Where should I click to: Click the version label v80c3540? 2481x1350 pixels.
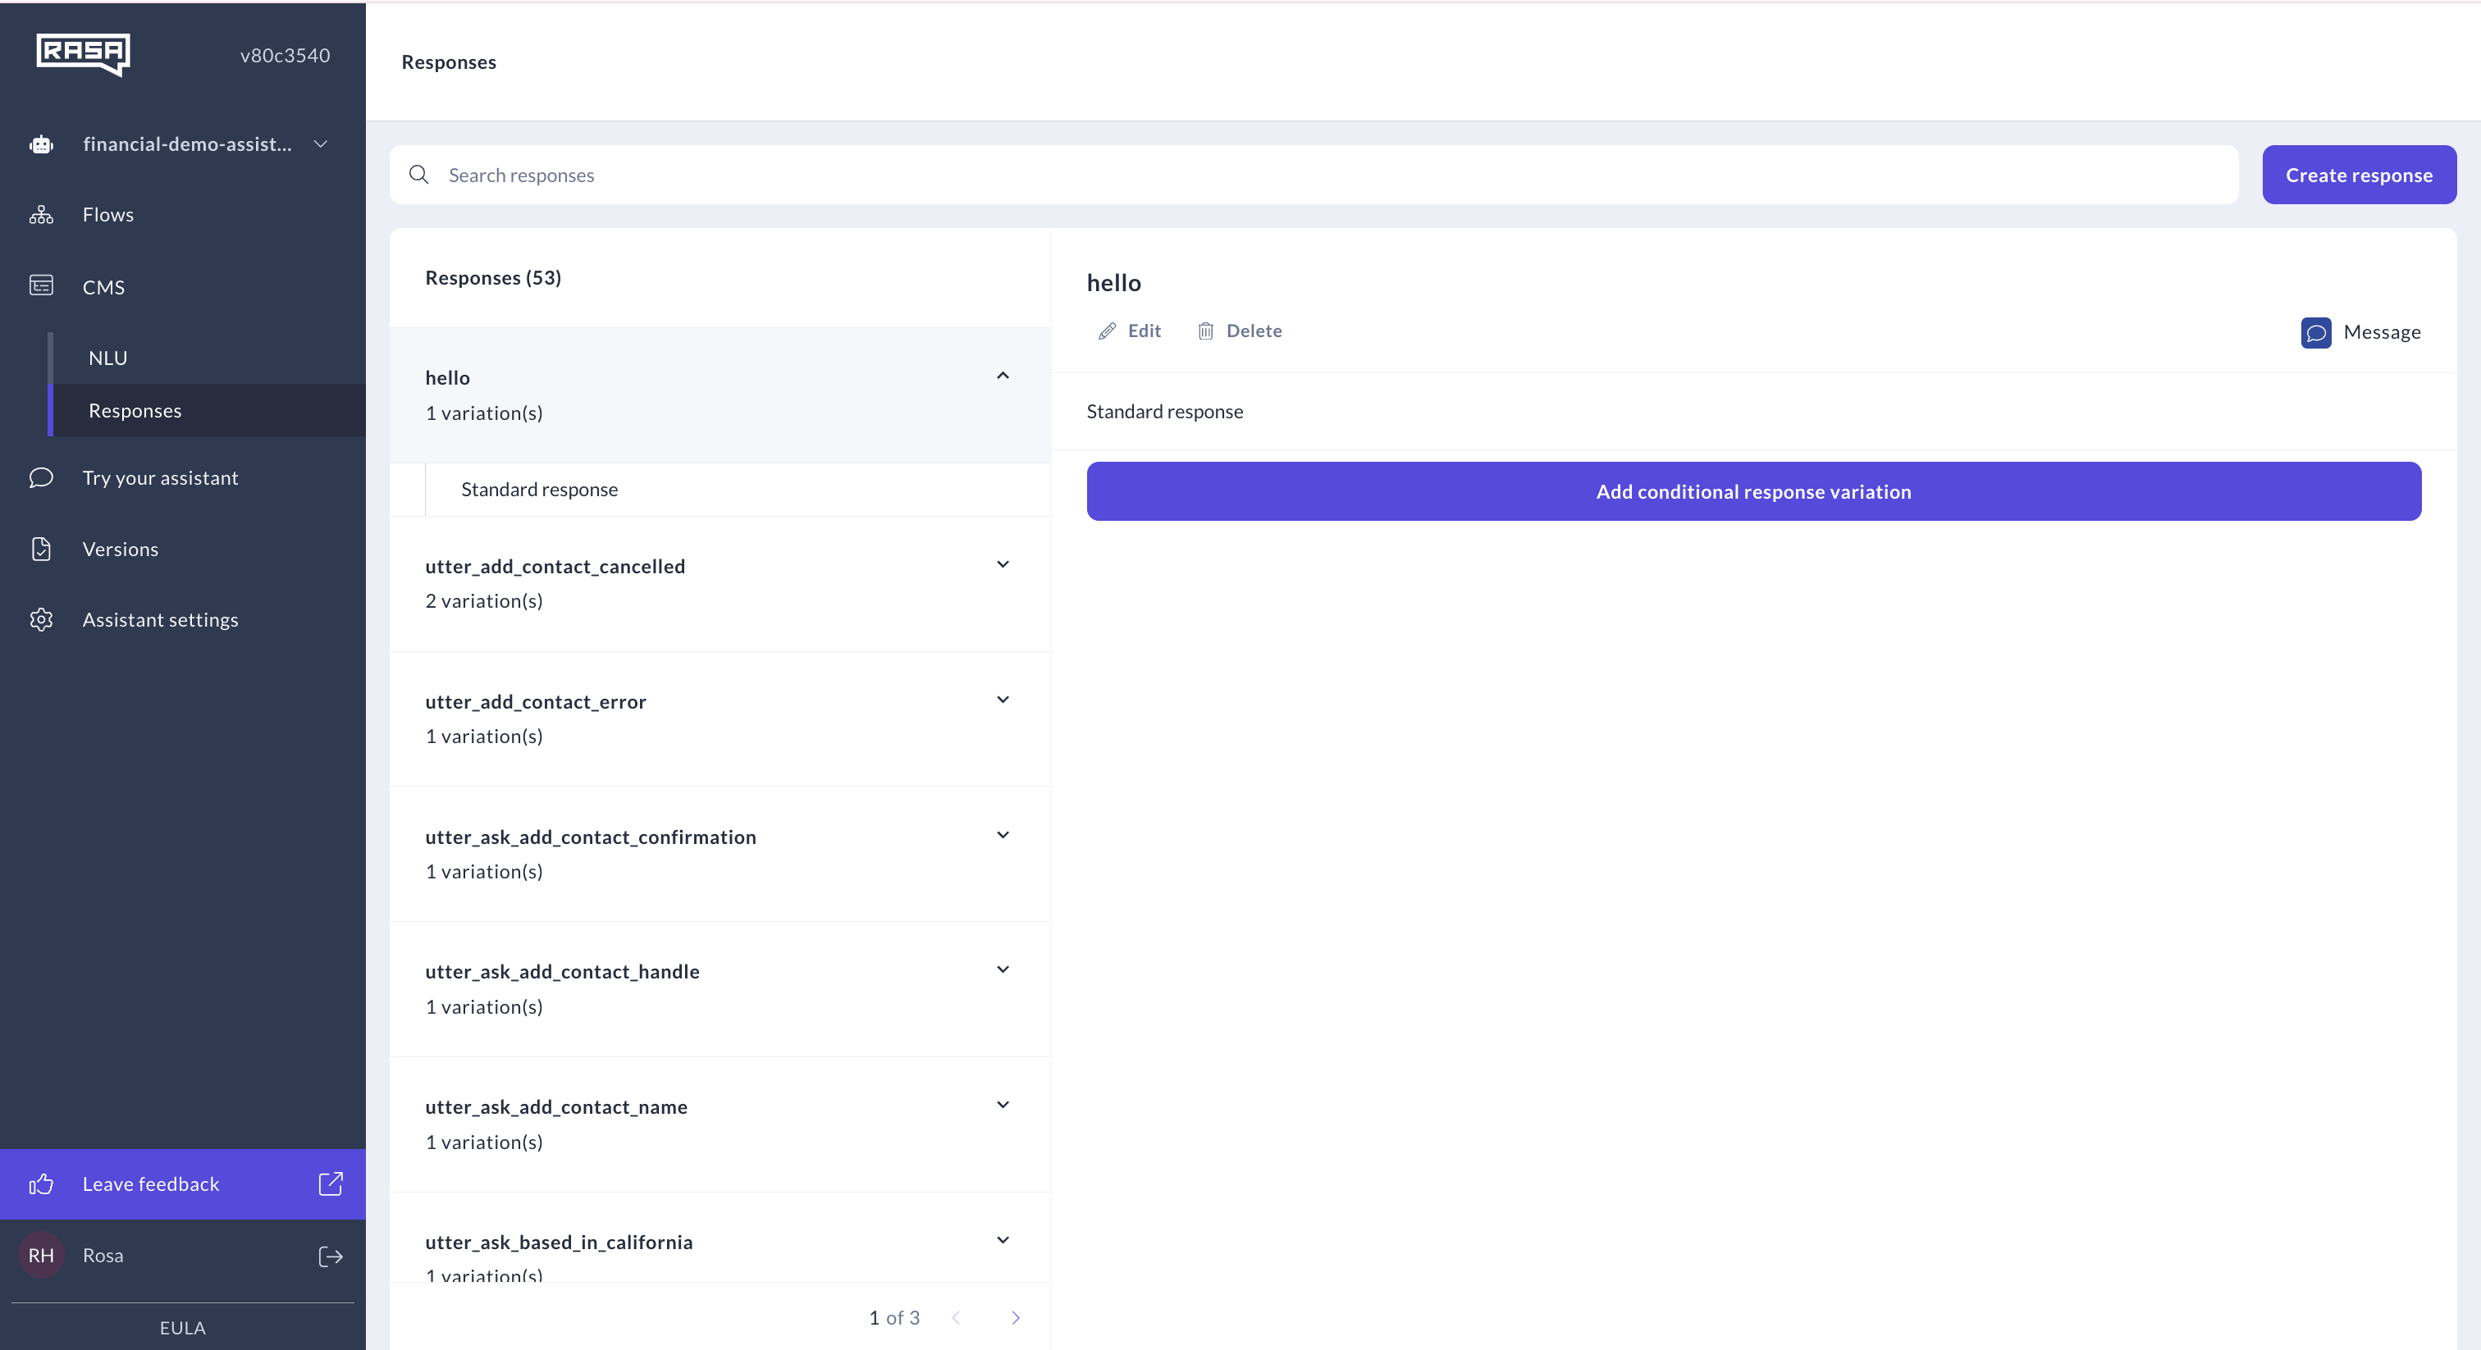(x=284, y=56)
